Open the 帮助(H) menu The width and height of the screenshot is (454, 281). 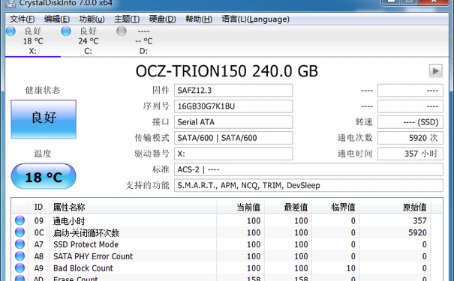click(x=199, y=19)
